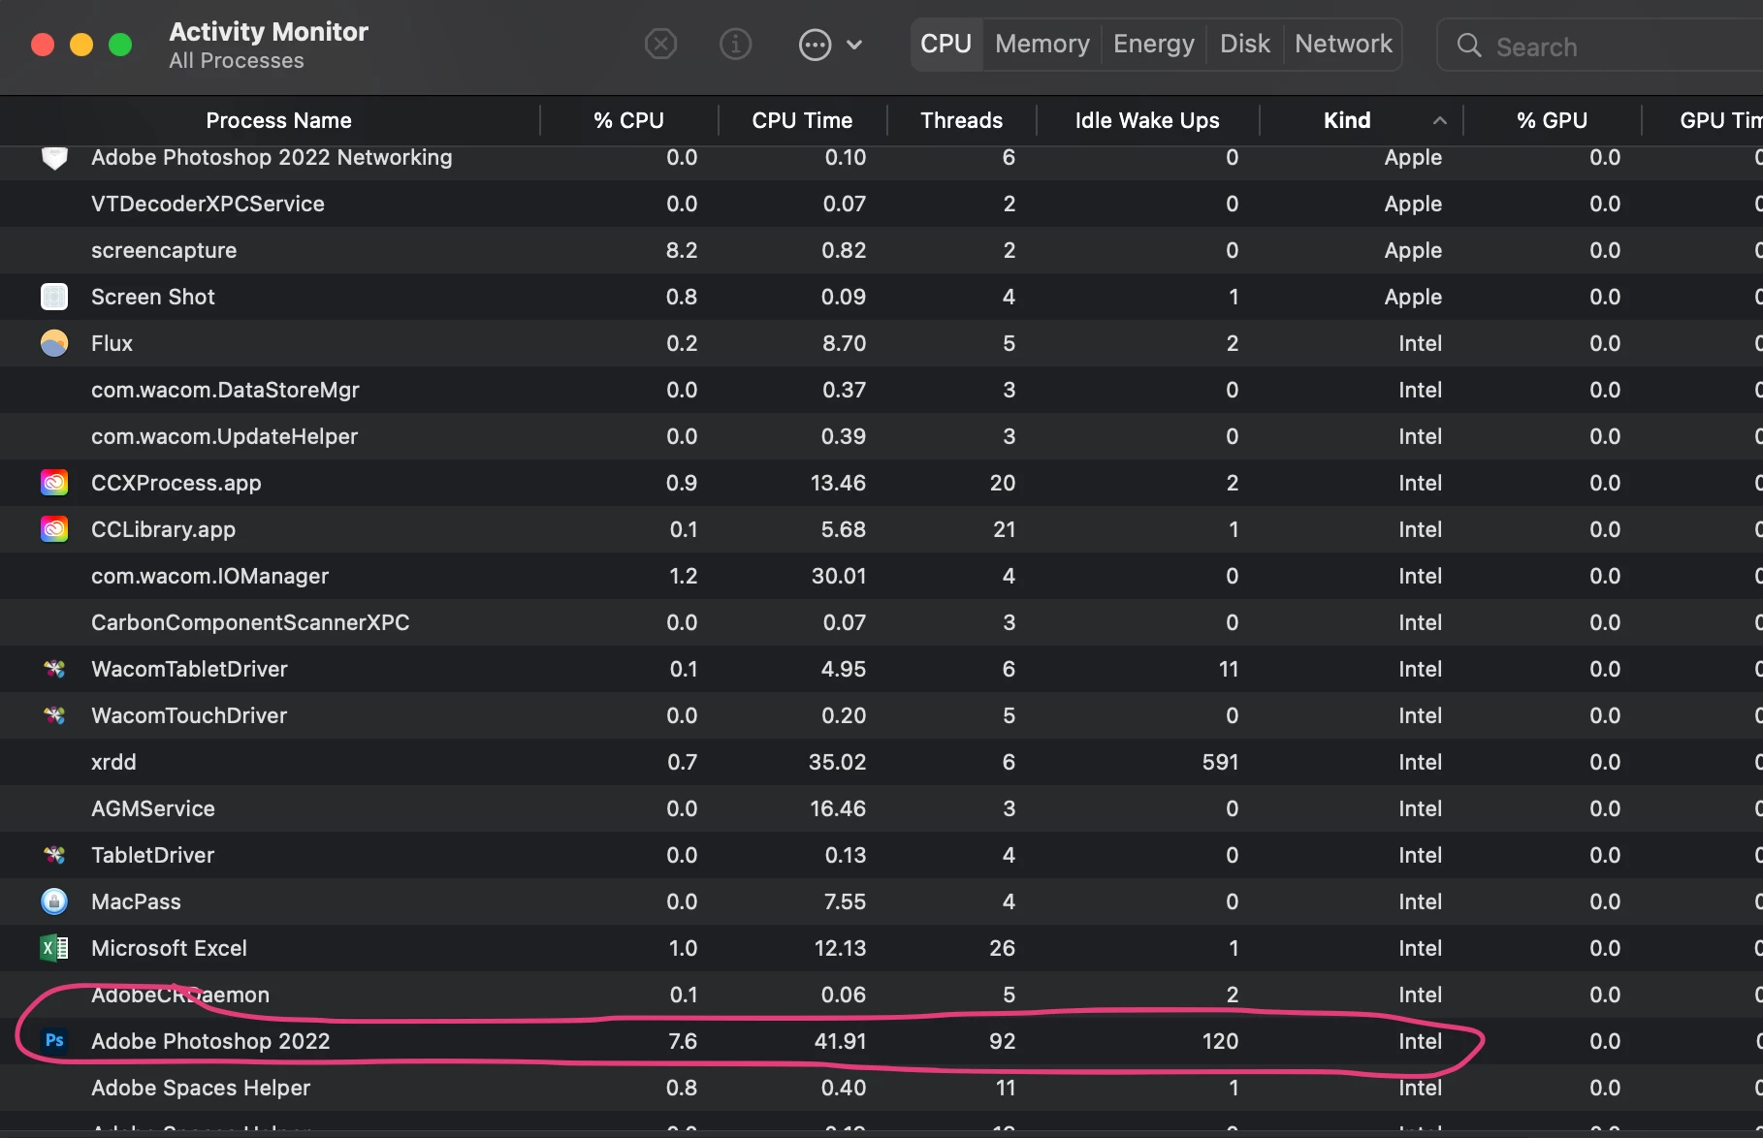Click the All Processes subtitle

[236, 60]
